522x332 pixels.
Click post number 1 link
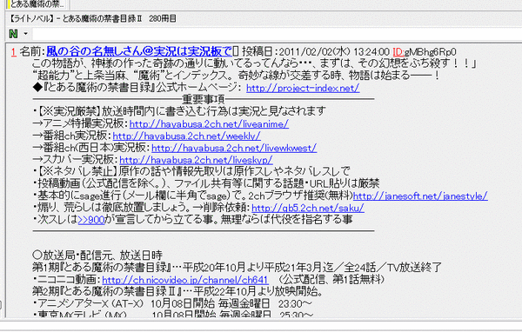14,52
